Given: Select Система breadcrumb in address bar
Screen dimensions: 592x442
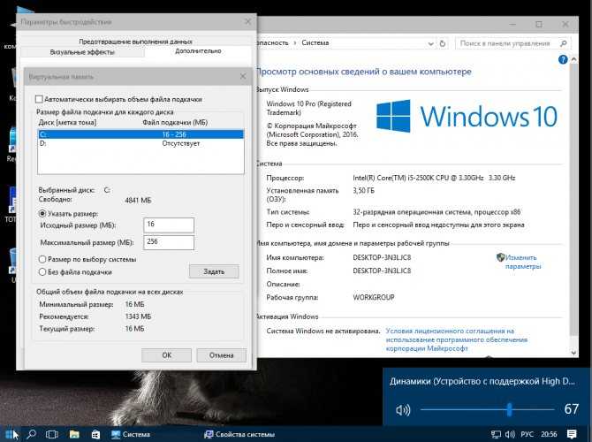Looking at the screenshot, I should (315, 42).
